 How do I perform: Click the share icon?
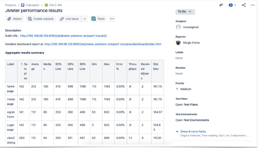click(244, 5)
